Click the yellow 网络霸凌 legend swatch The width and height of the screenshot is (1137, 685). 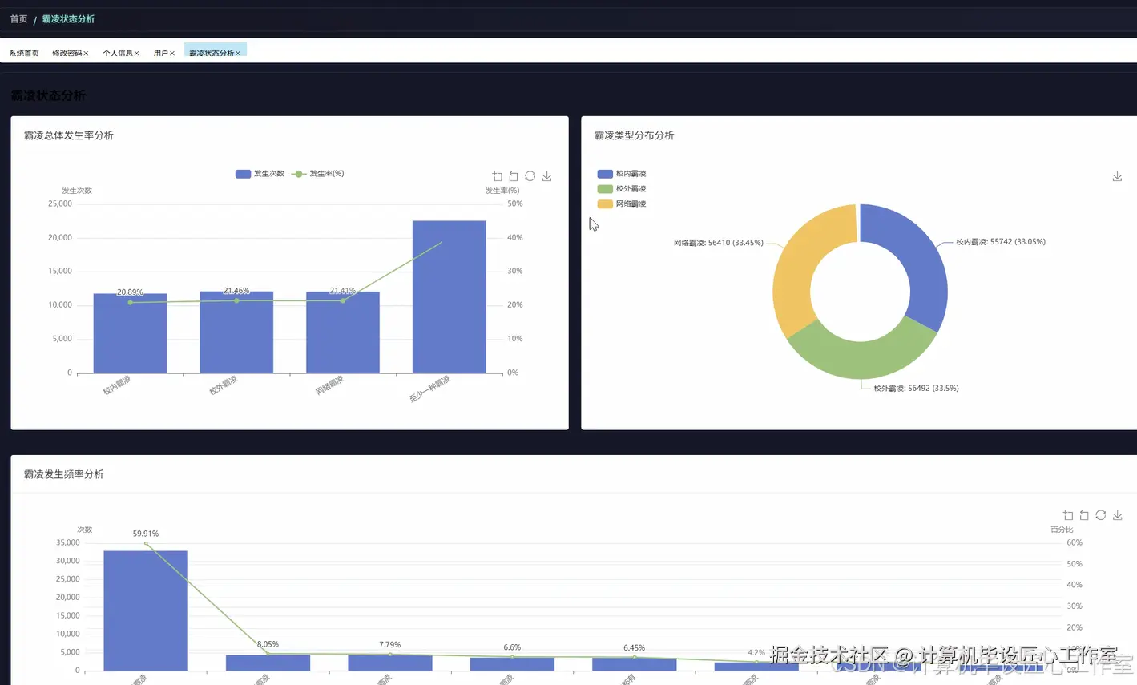(605, 204)
